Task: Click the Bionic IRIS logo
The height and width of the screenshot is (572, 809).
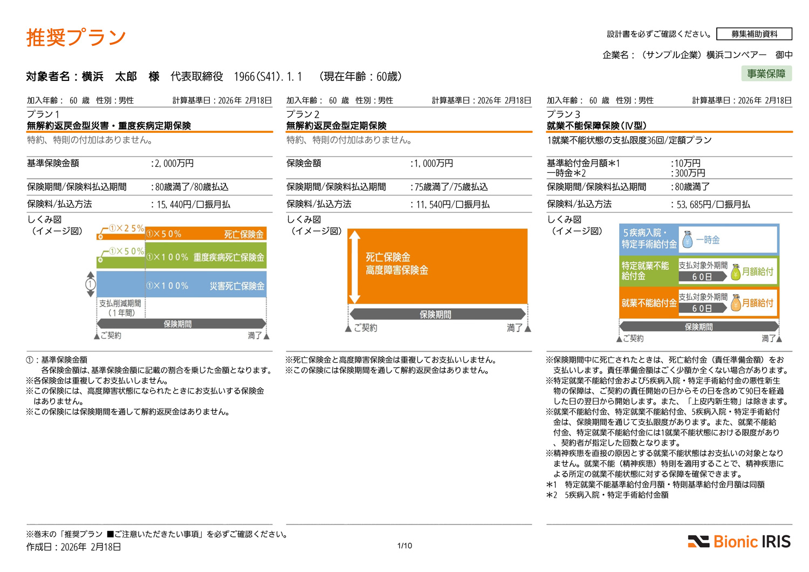Action: [739, 541]
